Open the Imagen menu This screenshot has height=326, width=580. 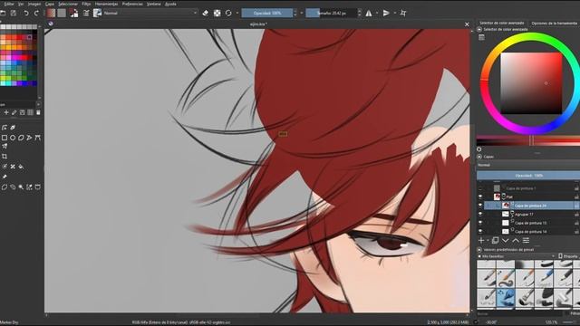(34, 4)
